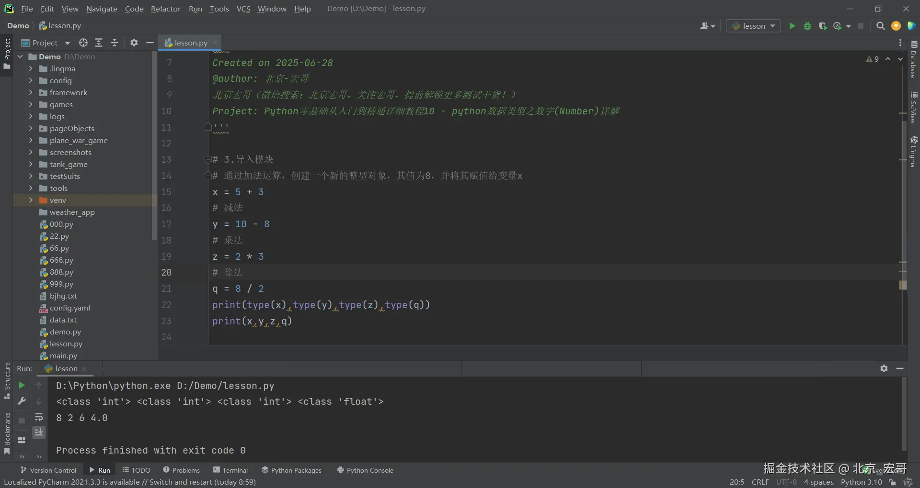Jump to next highlighted warning
This screenshot has width=920, height=488.
(900, 59)
